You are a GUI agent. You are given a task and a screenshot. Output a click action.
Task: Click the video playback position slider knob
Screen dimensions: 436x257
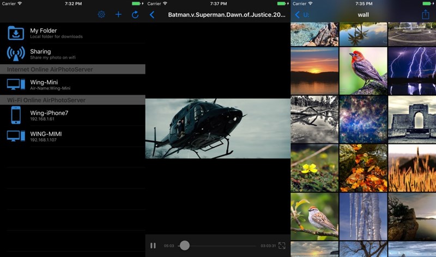185,246
